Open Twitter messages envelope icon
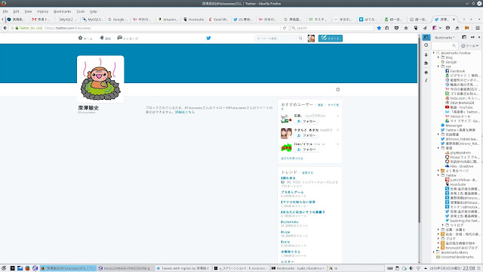This screenshot has width=483, height=272. coord(119,38)
